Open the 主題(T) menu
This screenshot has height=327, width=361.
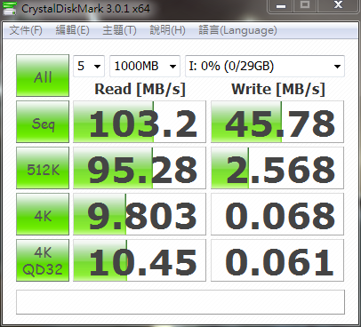119,30
